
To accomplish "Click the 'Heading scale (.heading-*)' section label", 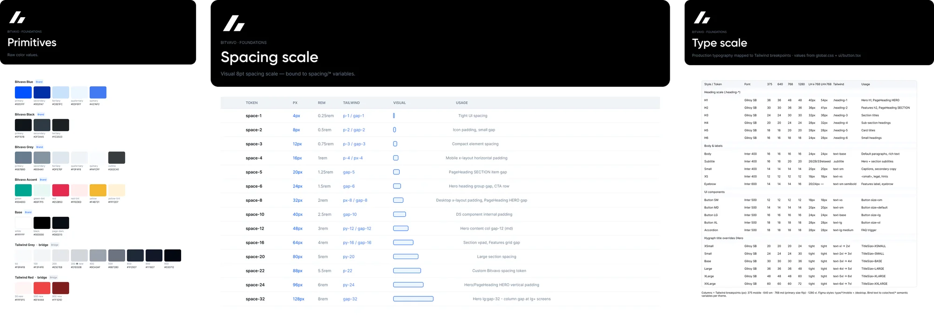I will (722, 92).
